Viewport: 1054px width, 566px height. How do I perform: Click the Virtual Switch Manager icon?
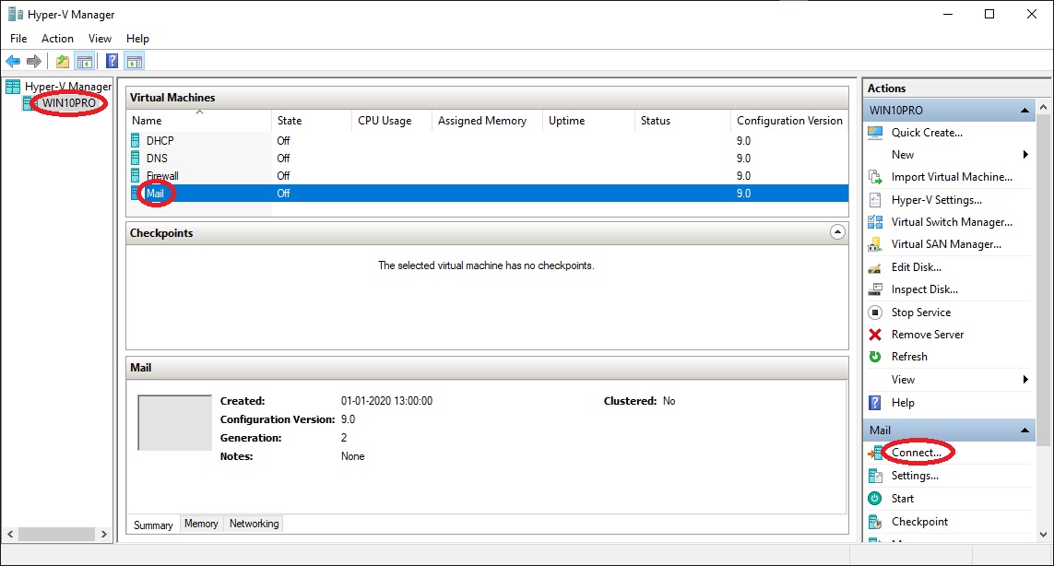pos(875,222)
